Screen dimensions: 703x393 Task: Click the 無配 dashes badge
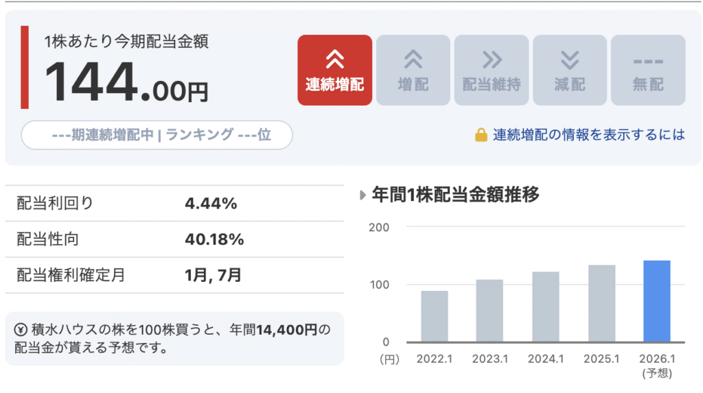[x=647, y=70]
